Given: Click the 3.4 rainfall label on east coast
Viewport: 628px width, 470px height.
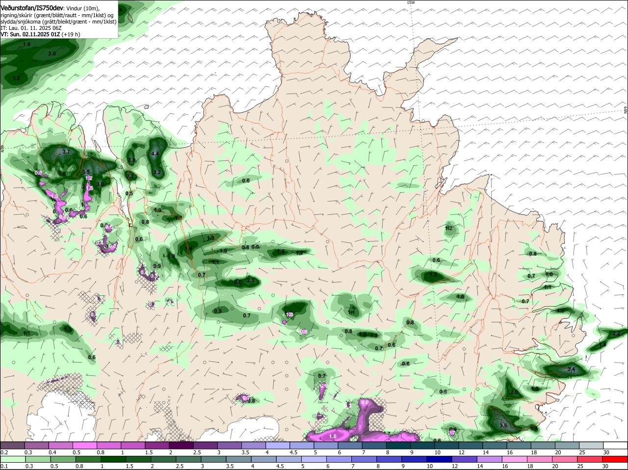Looking at the screenshot, I should pos(571,369).
